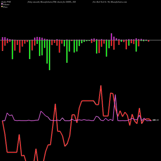The height and width of the screenshot is (161, 161).
Task: Click the magenta Volume legend swatch
Action: (2, 4)
